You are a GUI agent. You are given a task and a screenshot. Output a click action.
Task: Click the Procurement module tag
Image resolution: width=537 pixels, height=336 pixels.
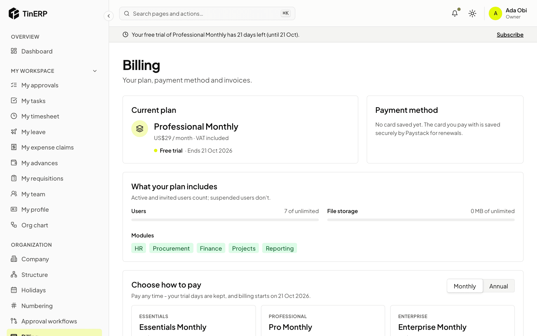pyautogui.click(x=171, y=248)
